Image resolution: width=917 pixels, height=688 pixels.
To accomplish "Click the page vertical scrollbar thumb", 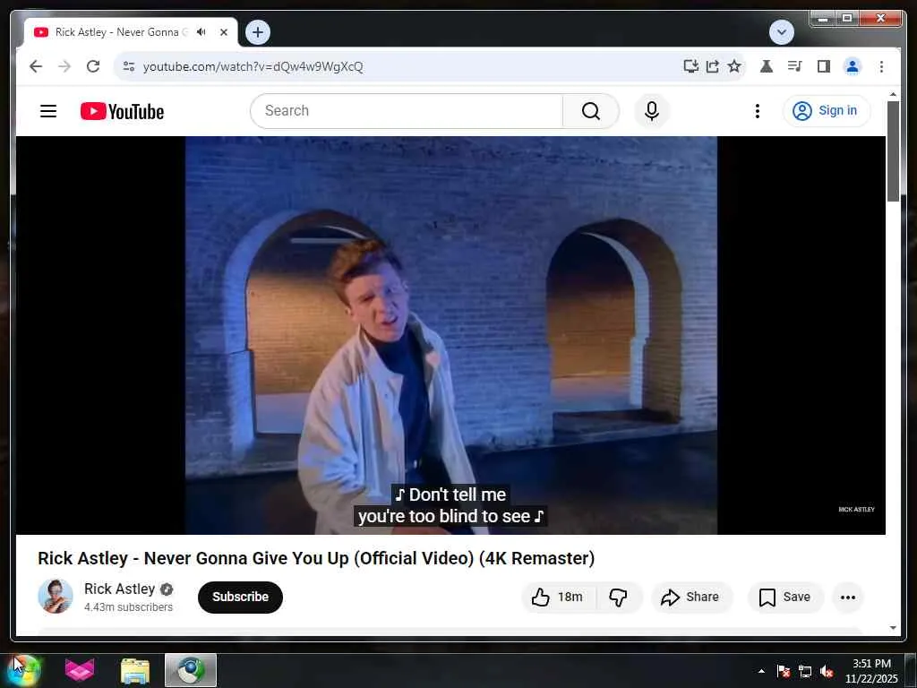I will click(893, 150).
